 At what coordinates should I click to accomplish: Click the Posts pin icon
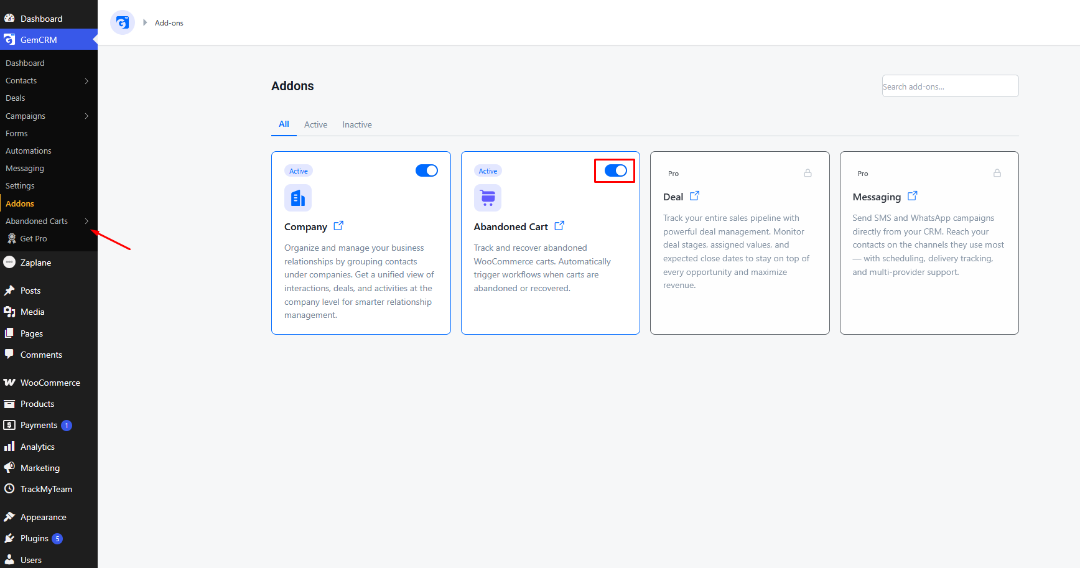(x=9, y=291)
